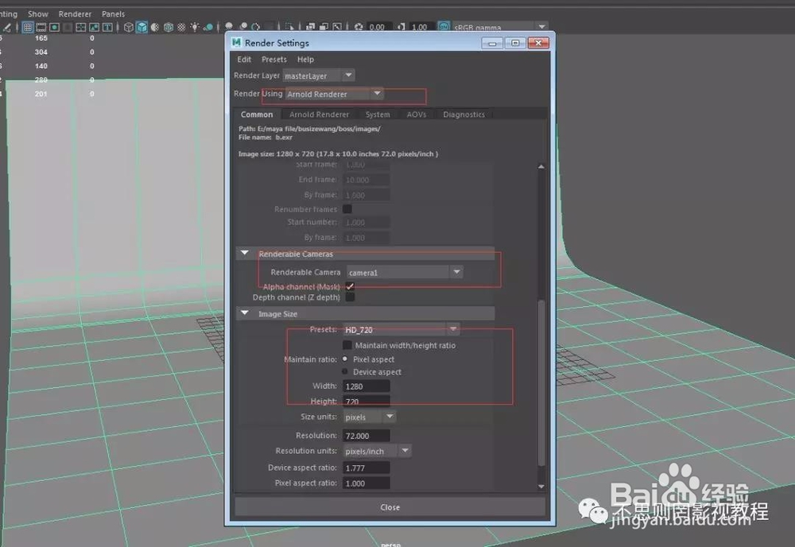
Task: Enable Depth channel (Z depth) checkbox
Action: click(x=350, y=297)
